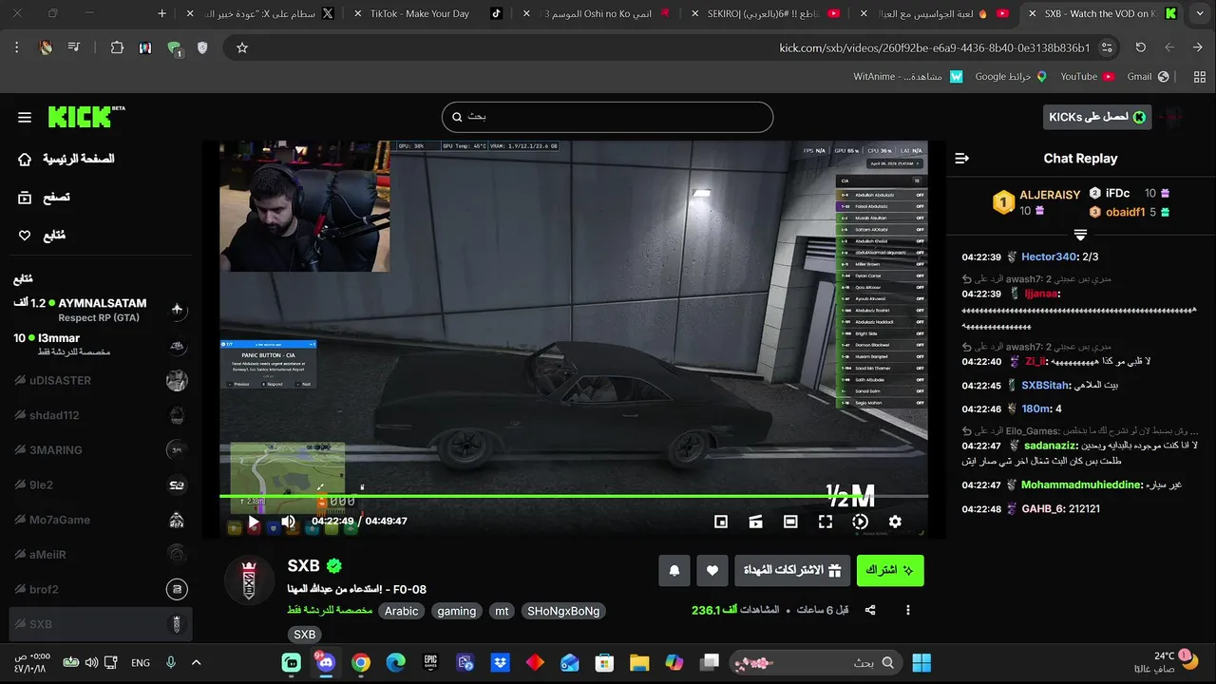Share the video using the share icon
The height and width of the screenshot is (684, 1216).
coord(870,610)
